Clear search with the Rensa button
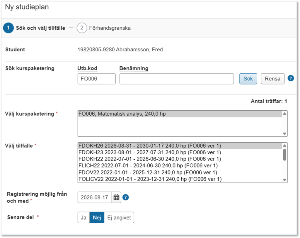The image size is (300, 238). coord(273,79)
